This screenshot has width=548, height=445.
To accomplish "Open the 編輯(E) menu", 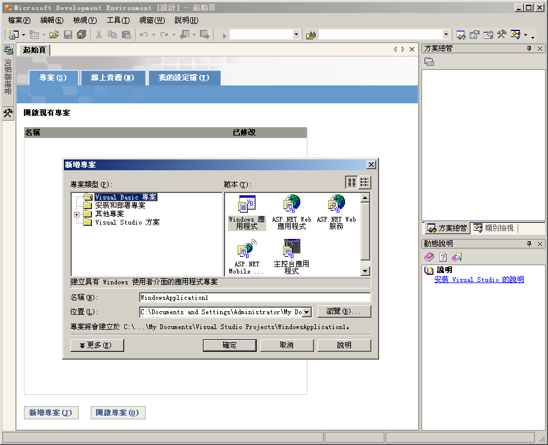I will (52, 20).
